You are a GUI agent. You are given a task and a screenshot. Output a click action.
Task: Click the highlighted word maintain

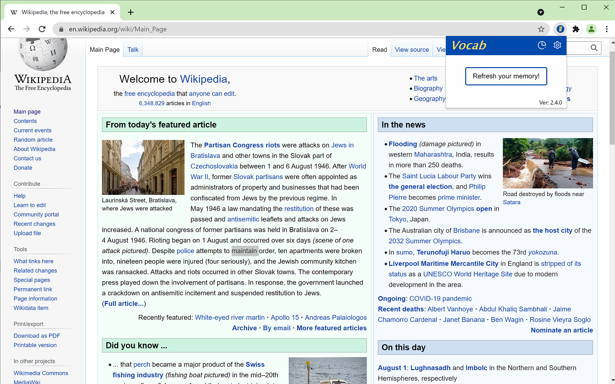click(245, 251)
